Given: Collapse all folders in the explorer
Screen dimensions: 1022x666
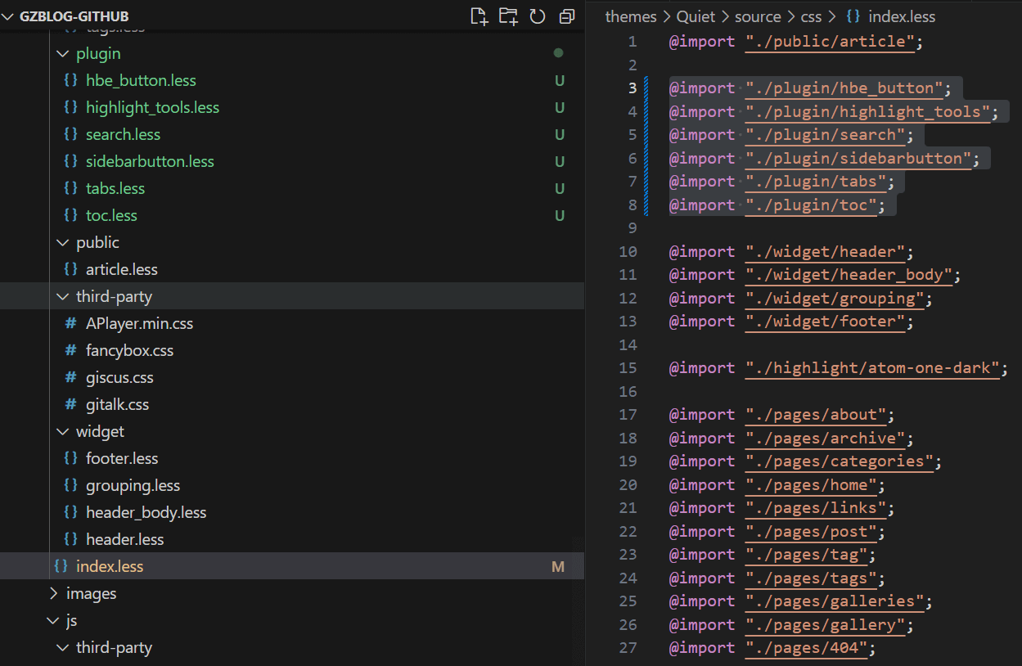Looking at the screenshot, I should pyautogui.click(x=567, y=16).
